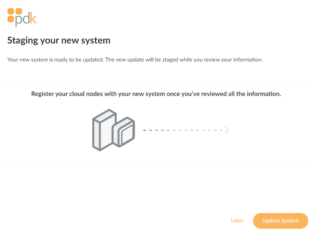The height and width of the screenshot is (235, 313).
Task: Click the gray letters pd in the logo
Action: 22,20
